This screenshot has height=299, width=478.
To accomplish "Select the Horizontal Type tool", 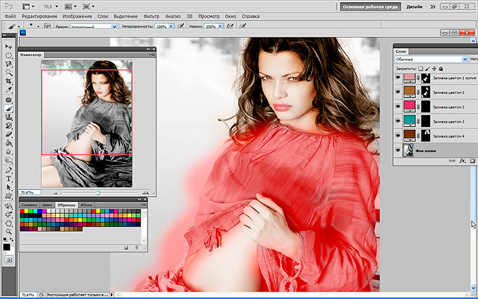I will pyautogui.click(x=9, y=179).
